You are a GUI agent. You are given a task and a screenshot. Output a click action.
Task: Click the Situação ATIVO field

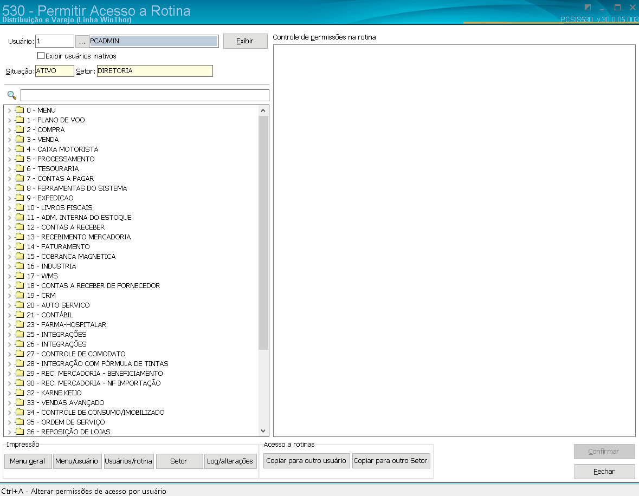tap(55, 71)
